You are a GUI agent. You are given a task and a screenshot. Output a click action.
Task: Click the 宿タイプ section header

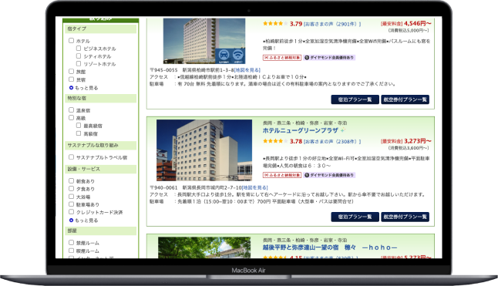point(101,29)
